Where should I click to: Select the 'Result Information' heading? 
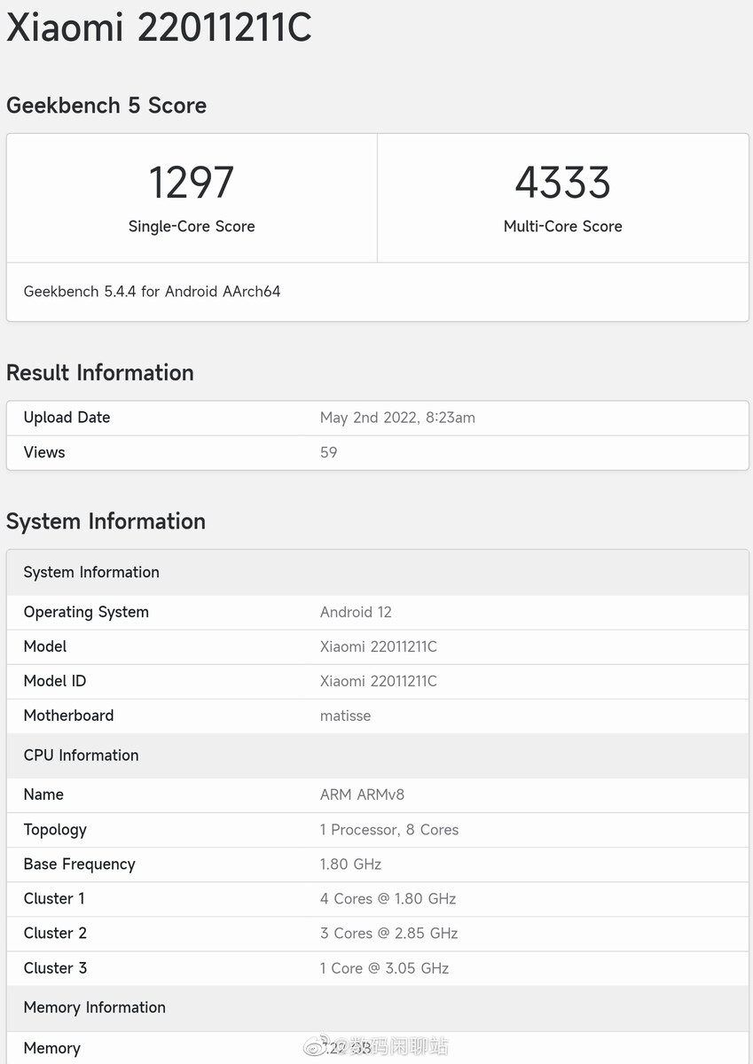100,372
